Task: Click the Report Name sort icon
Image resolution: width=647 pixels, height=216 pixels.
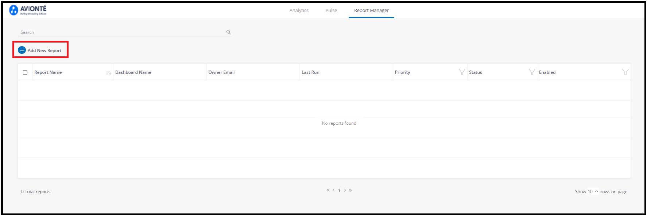Action: [108, 72]
